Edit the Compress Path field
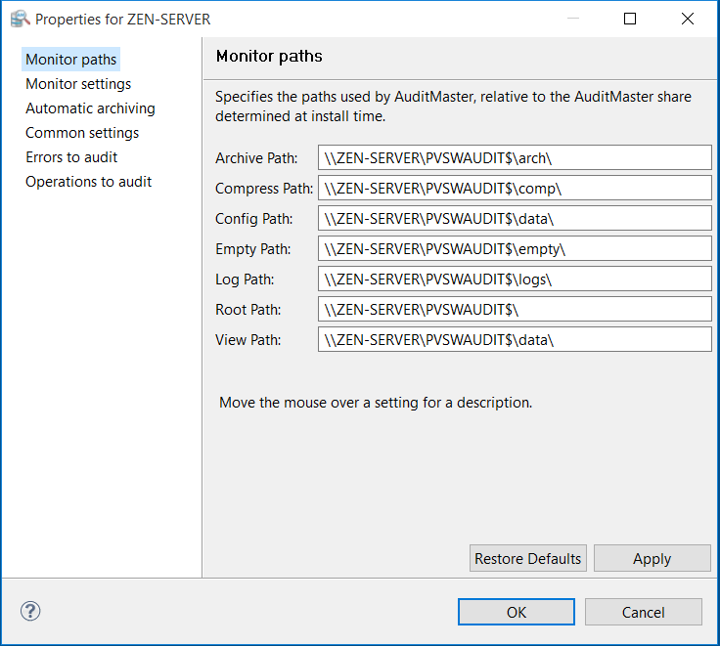720x646 pixels. coord(515,189)
